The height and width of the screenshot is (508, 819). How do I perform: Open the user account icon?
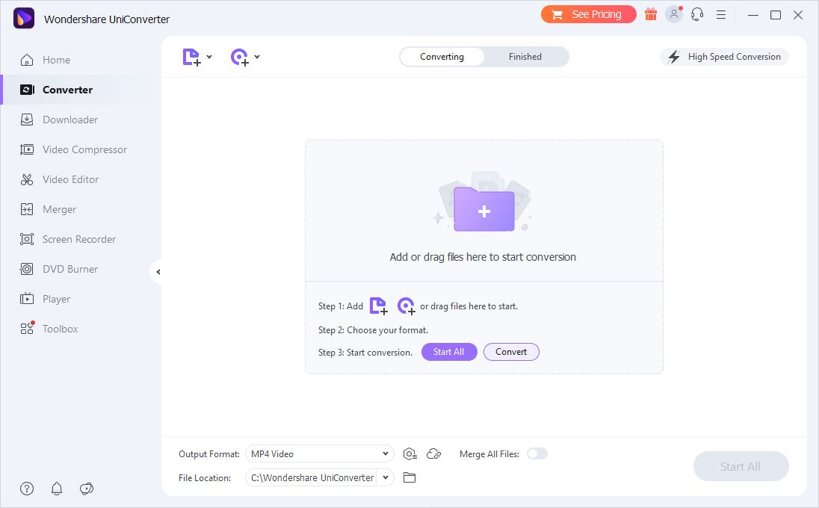674,14
